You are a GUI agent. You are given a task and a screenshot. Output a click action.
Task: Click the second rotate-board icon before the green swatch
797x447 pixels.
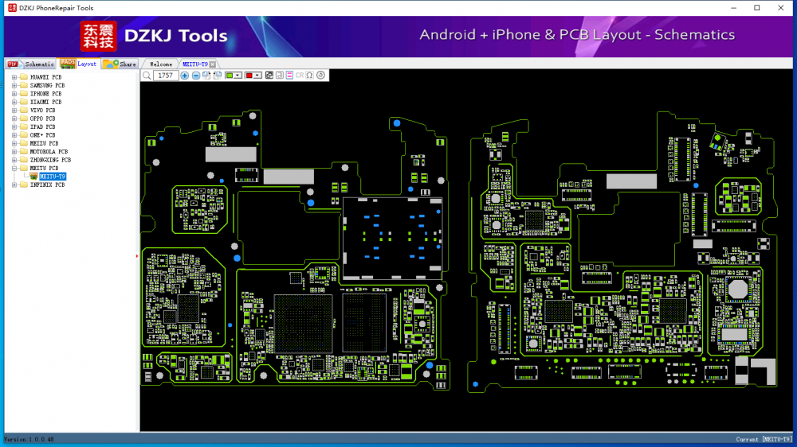218,76
